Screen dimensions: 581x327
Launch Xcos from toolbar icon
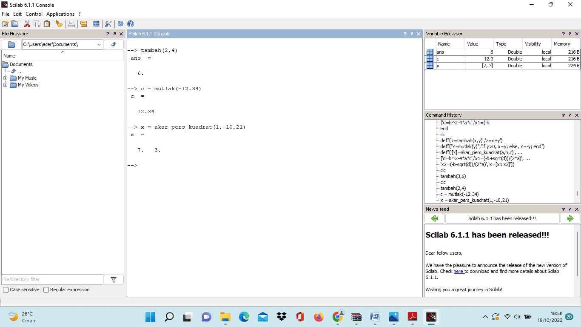pyautogui.click(x=96, y=24)
